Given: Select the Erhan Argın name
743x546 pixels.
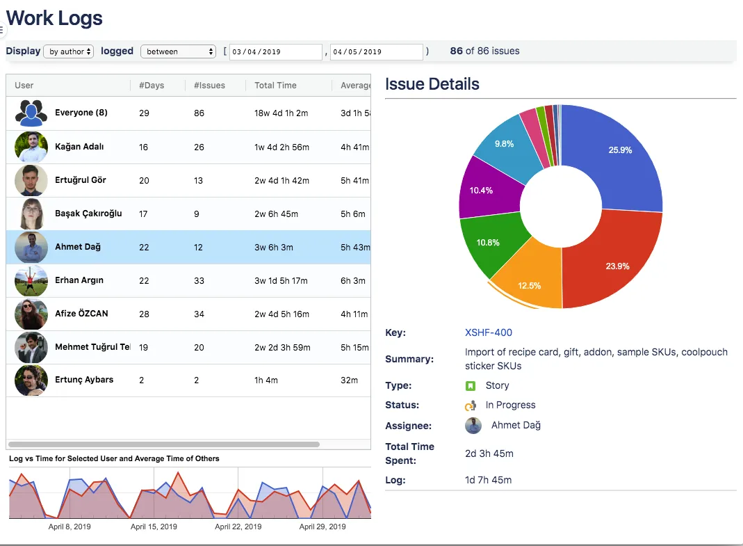Looking at the screenshot, I should click(x=79, y=280).
